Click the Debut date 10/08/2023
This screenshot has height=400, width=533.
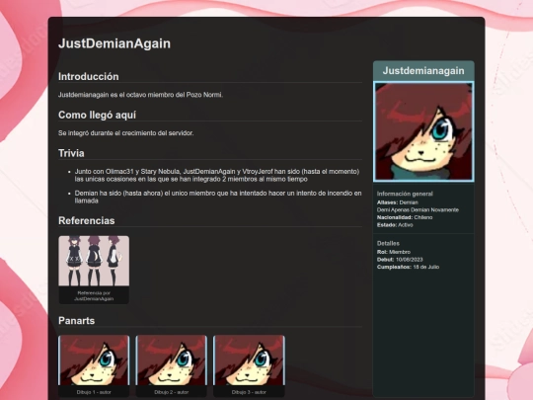(x=410, y=260)
